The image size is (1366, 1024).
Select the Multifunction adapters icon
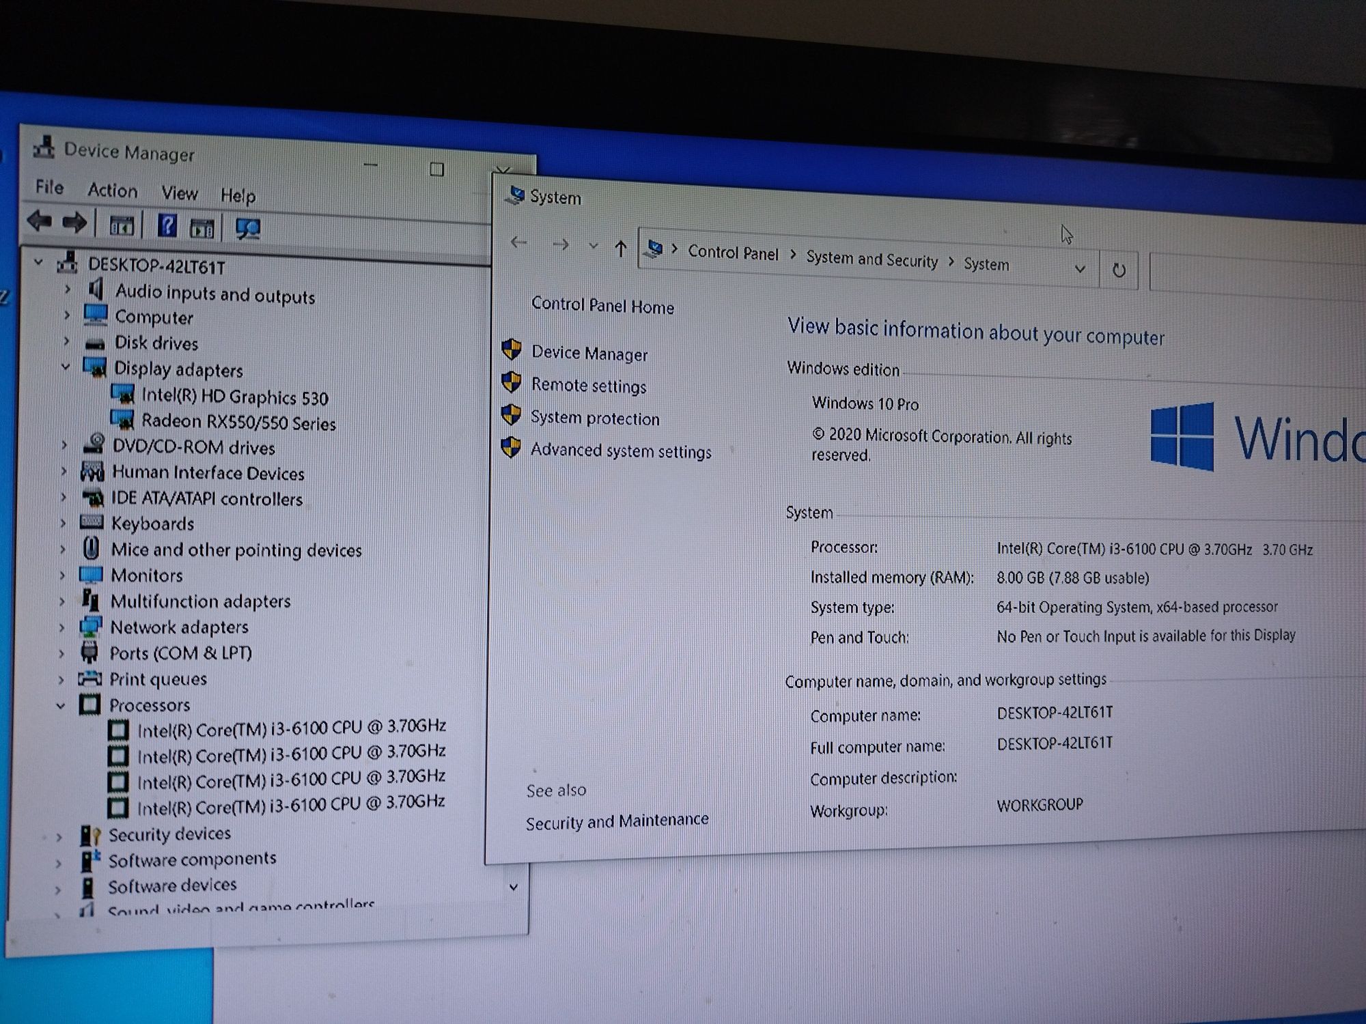pos(90,600)
